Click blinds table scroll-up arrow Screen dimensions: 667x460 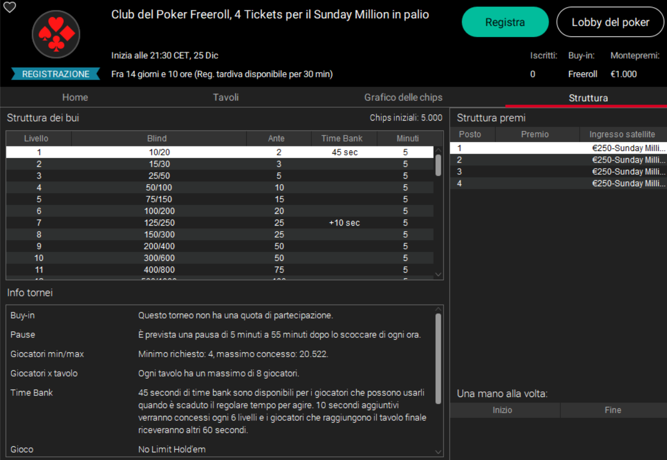pos(438,150)
